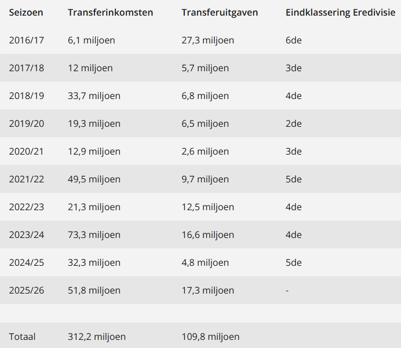Click the 2019/20 season row label
The width and height of the screenshot is (401, 348).
(x=26, y=124)
